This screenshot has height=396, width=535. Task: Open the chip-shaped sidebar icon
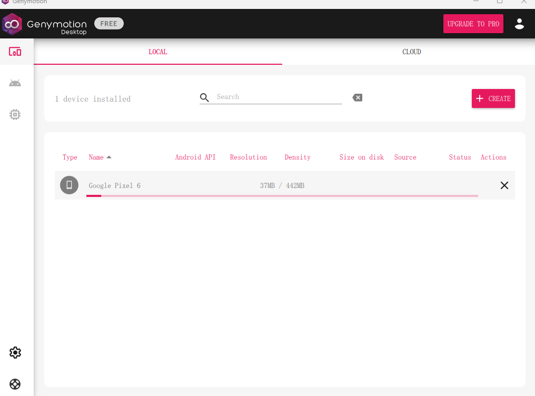(15, 114)
